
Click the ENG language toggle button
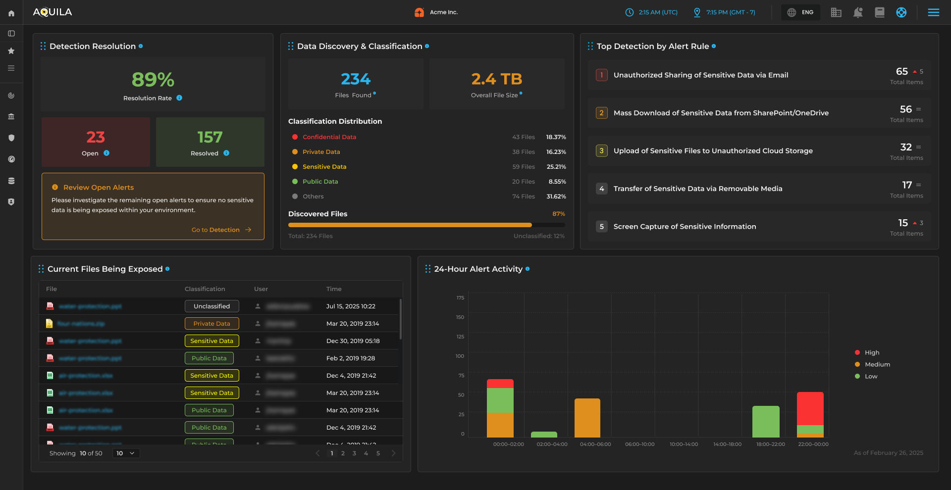pos(800,12)
